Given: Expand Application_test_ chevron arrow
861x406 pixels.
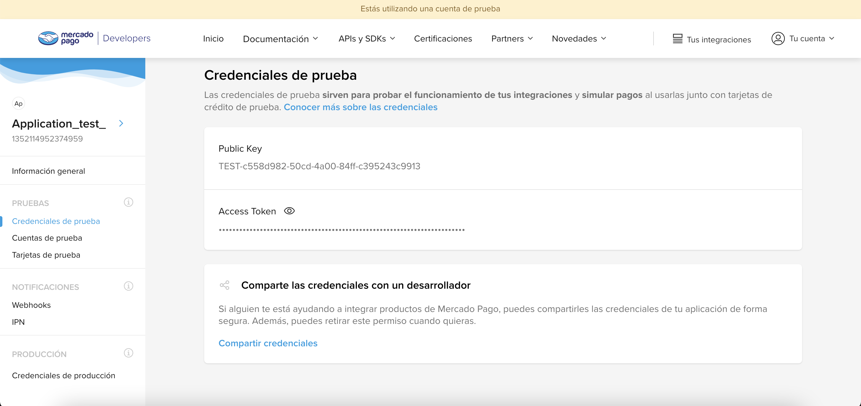Looking at the screenshot, I should (x=121, y=124).
